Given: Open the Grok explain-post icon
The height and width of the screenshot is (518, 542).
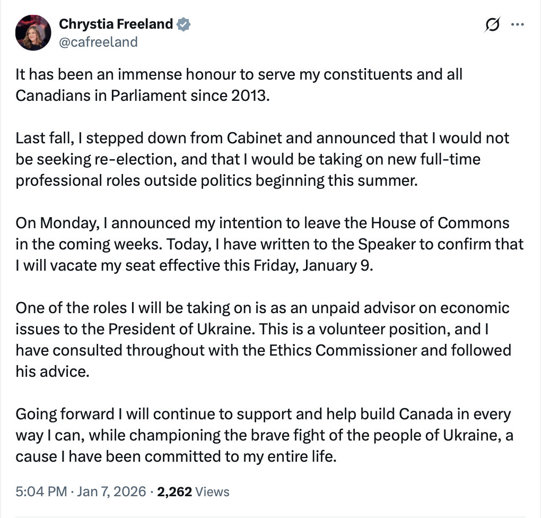Looking at the screenshot, I should [492, 25].
